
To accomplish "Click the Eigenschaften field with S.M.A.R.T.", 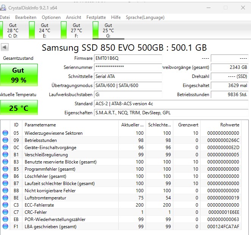I will (x=171, y=113).
